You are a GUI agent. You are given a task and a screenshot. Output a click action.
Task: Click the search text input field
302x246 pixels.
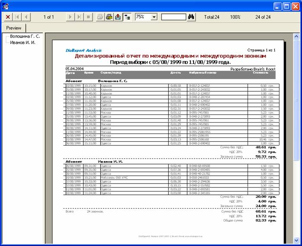(174, 17)
